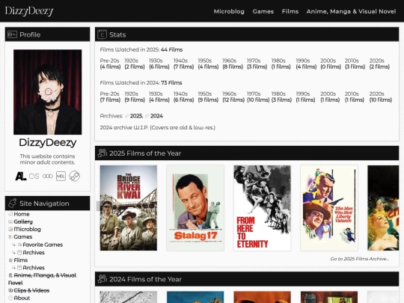Screen dimensions: 404x303
Task: Click the icon next to Microblog in the sidebar
Action: point(10,229)
